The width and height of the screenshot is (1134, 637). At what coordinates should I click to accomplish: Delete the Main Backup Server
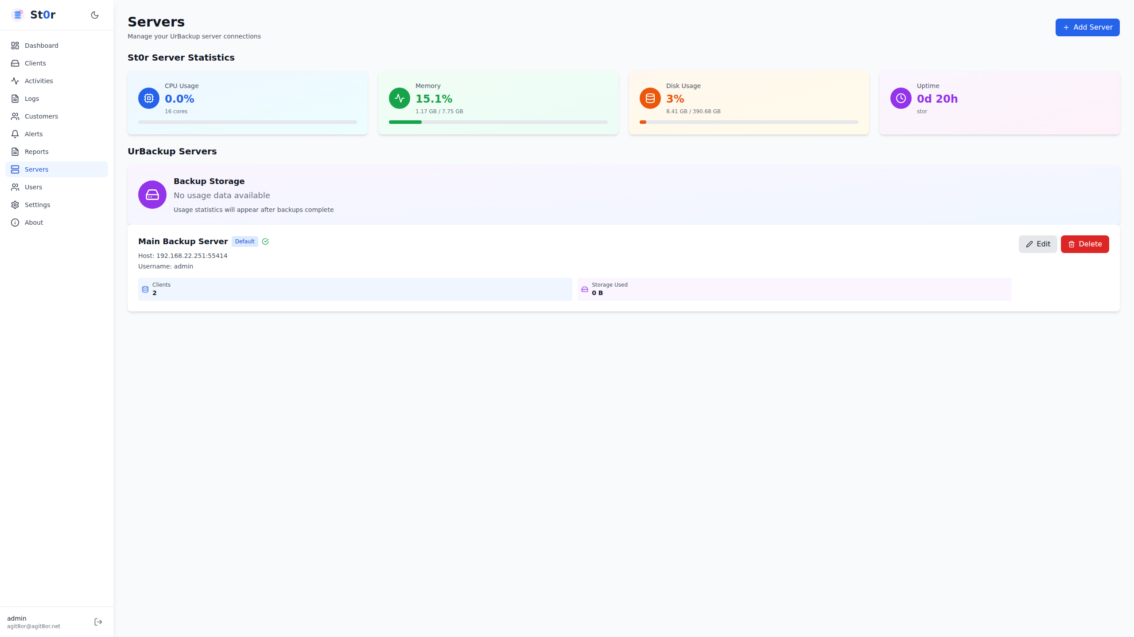[x=1084, y=244]
